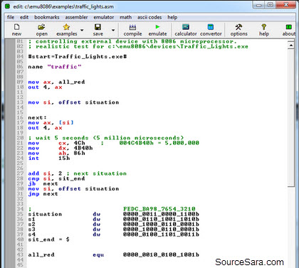Open the help menu
This screenshot has height=268, width=299.
click(172, 17)
